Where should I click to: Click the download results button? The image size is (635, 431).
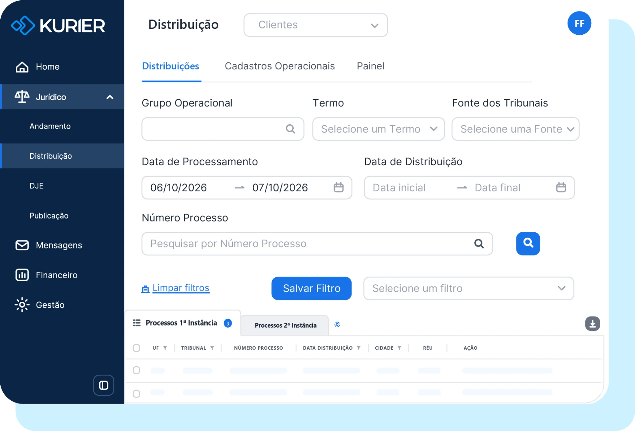tap(592, 324)
